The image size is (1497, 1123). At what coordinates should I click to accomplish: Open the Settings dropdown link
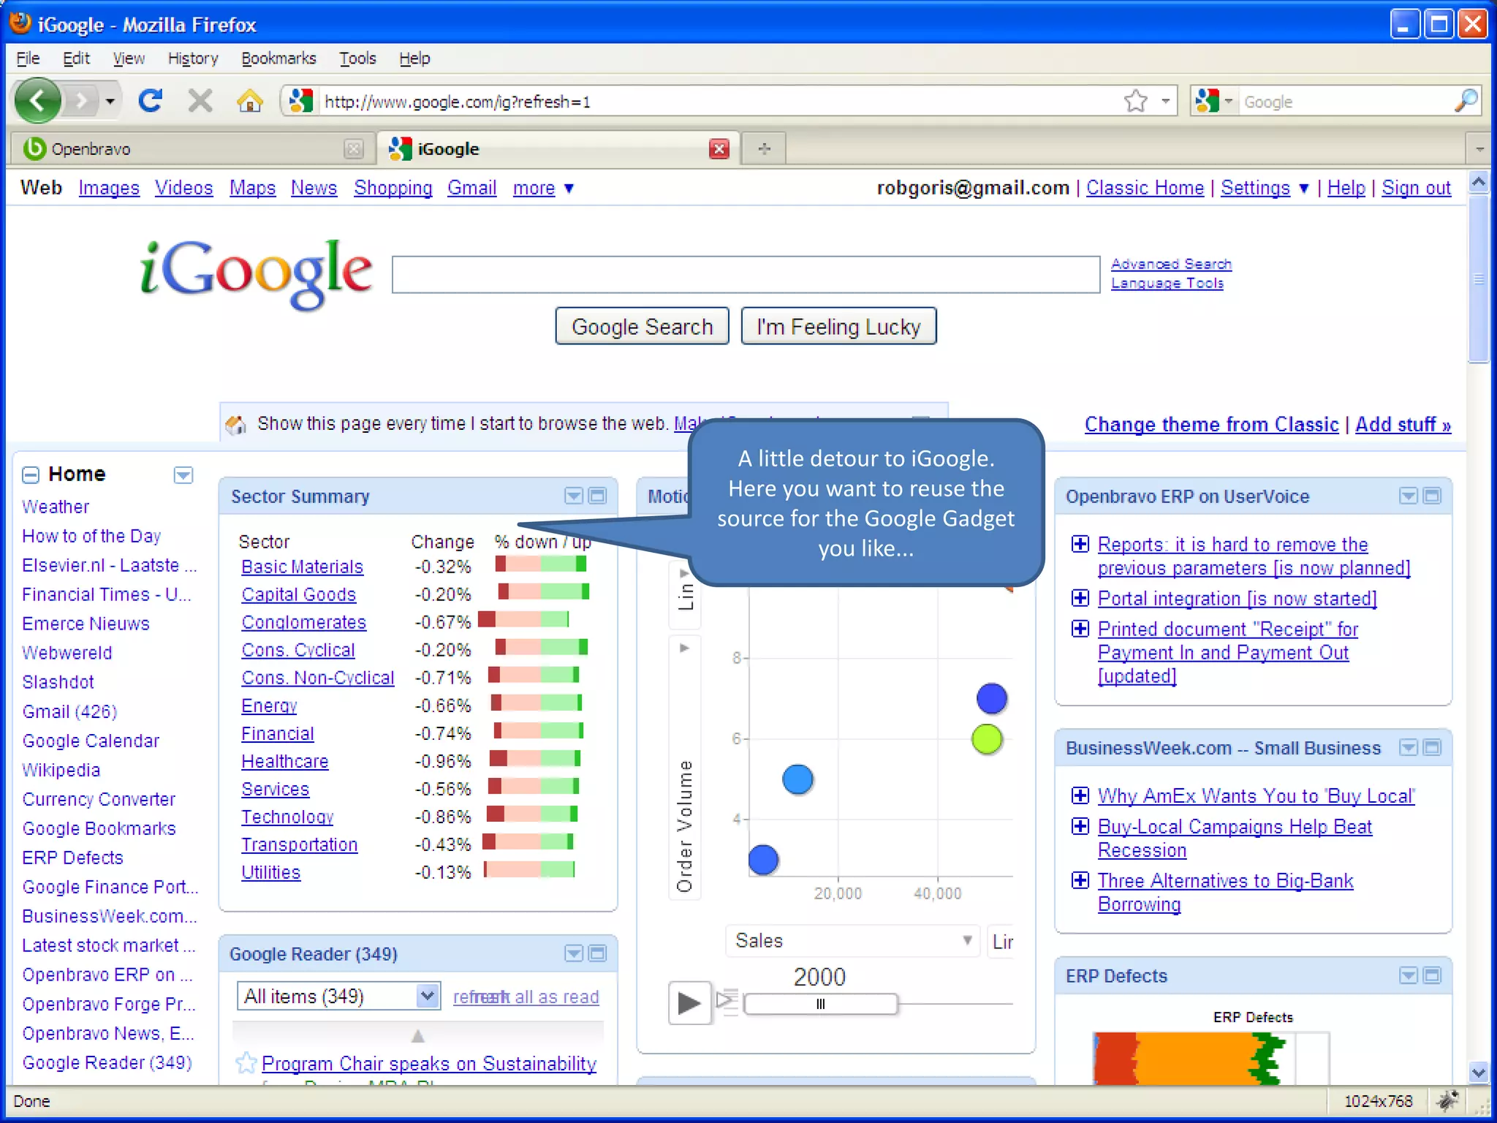point(1264,189)
